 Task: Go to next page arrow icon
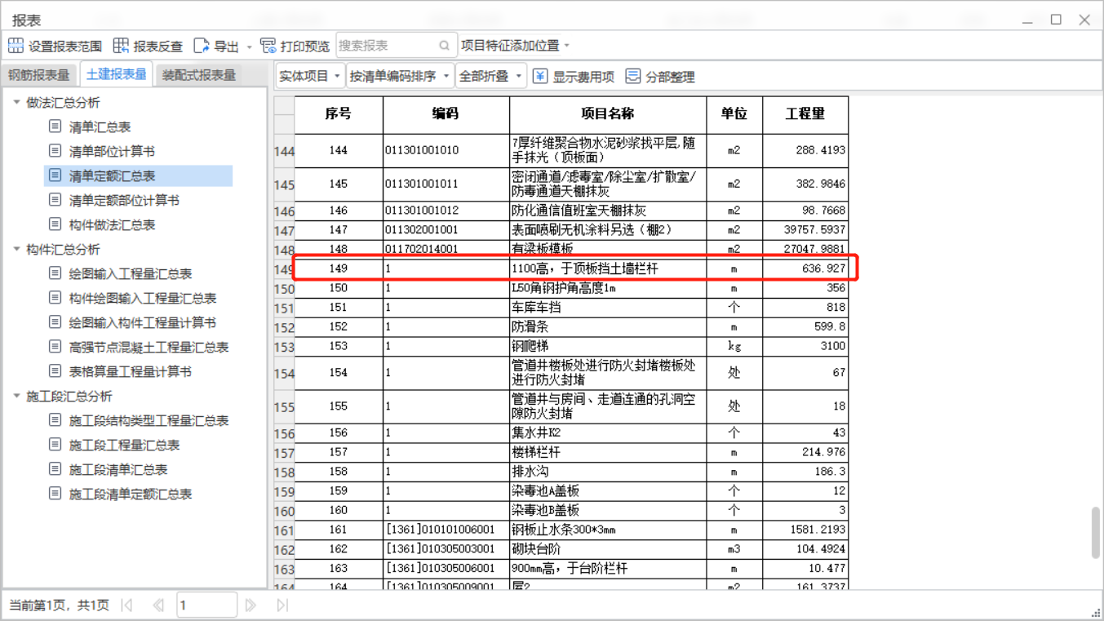tap(251, 605)
